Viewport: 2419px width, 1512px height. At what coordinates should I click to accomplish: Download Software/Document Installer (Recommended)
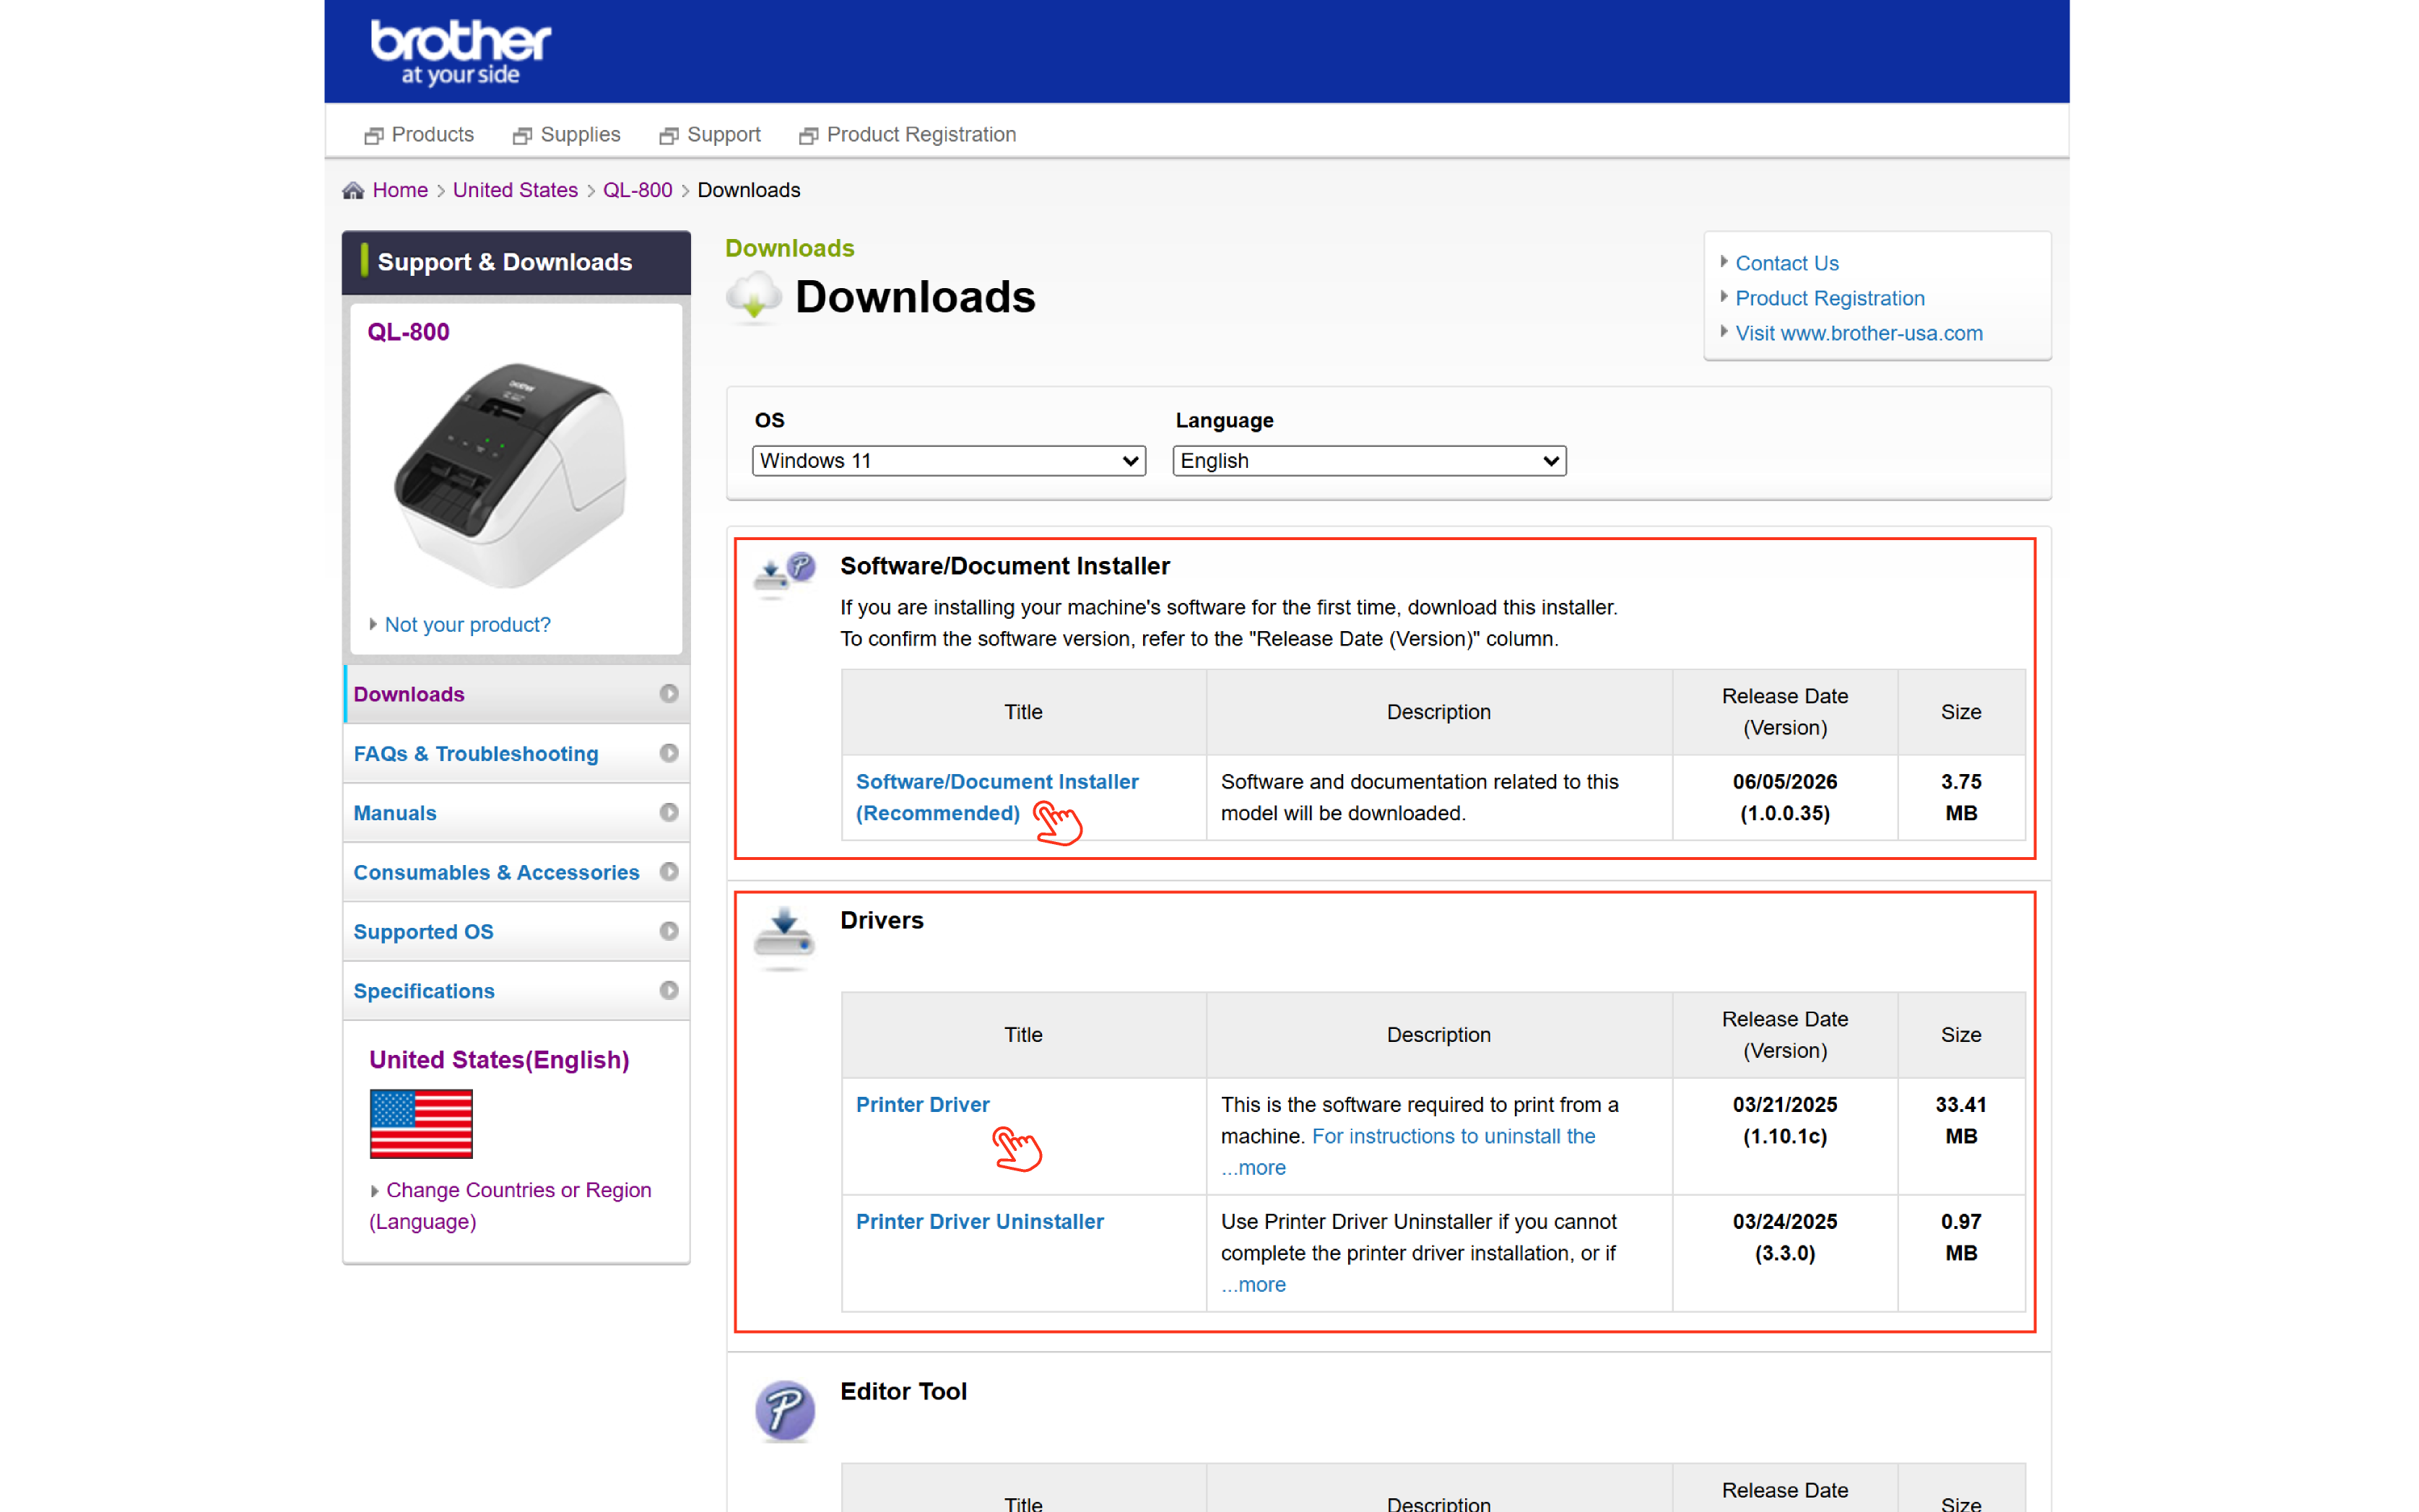pyautogui.click(x=997, y=797)
